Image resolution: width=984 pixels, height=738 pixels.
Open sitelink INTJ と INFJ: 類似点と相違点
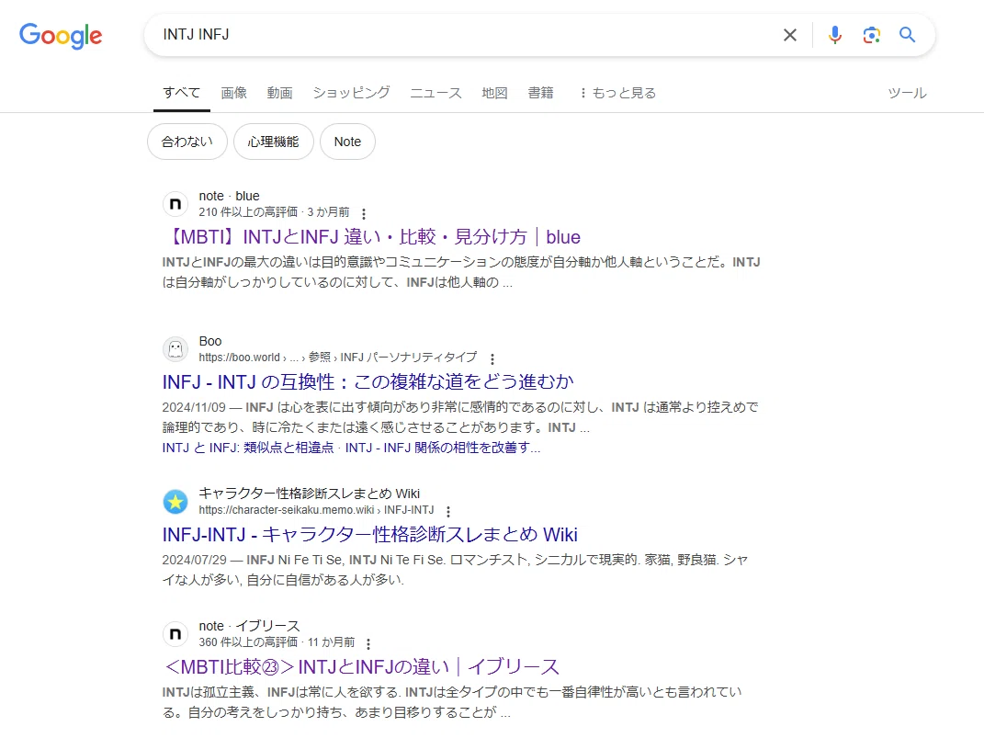click(x=248, y=448)
